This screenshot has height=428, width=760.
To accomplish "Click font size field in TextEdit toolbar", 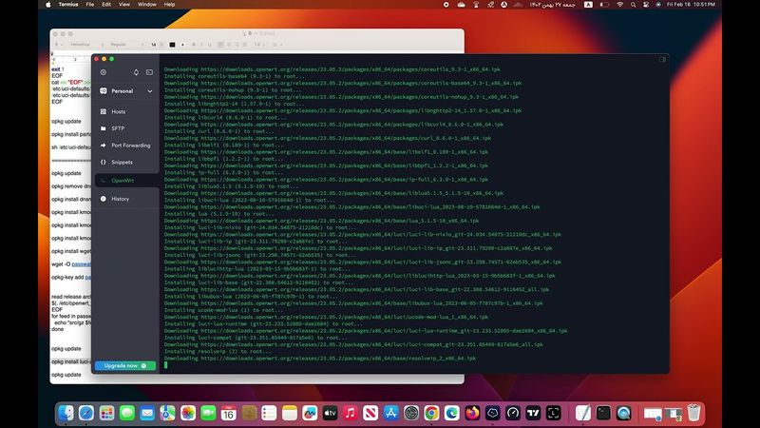I will tap(154, 45).
